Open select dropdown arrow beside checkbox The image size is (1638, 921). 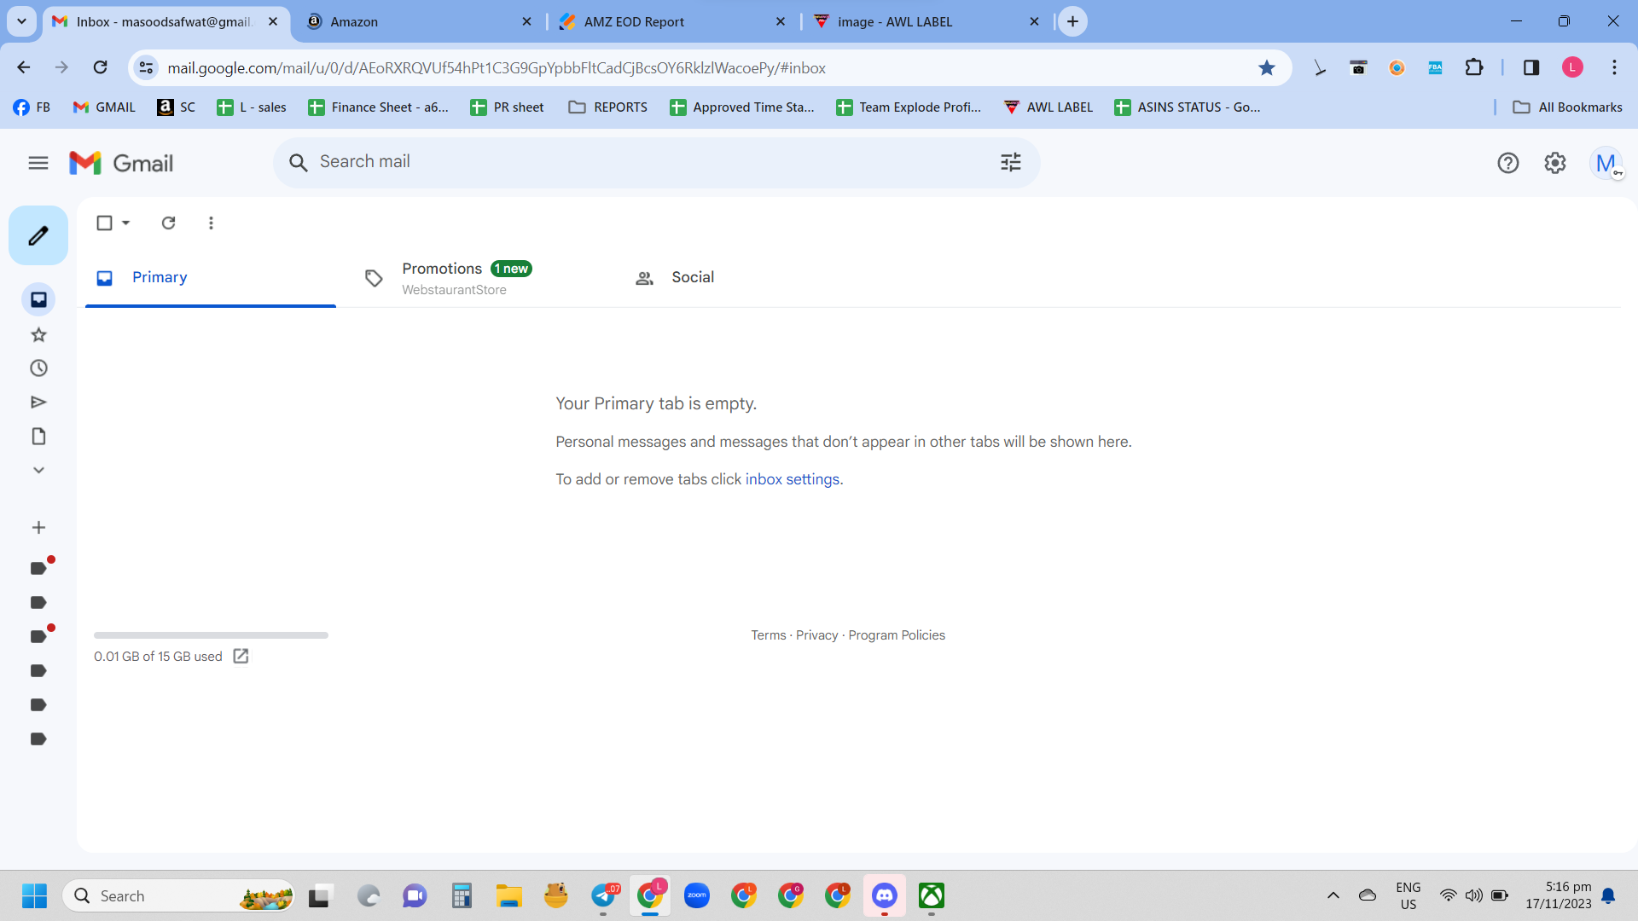pos(126,223)
